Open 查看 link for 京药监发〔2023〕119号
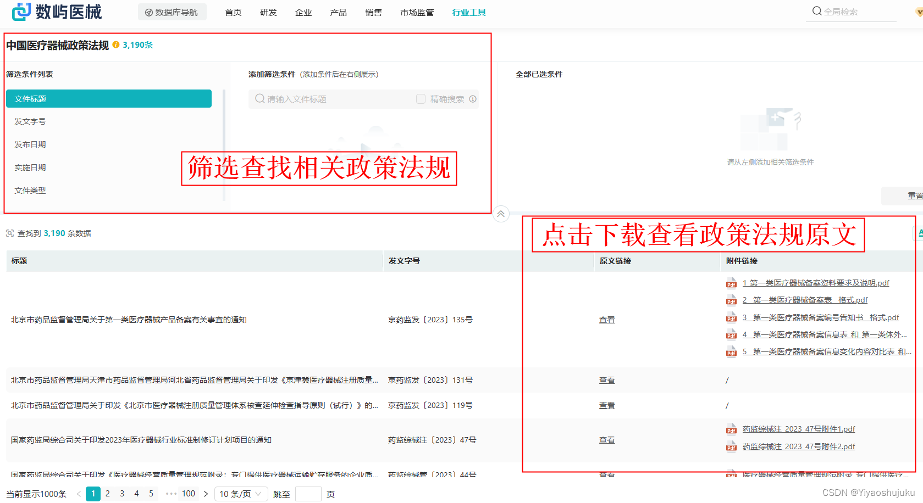 pos(607,405)
